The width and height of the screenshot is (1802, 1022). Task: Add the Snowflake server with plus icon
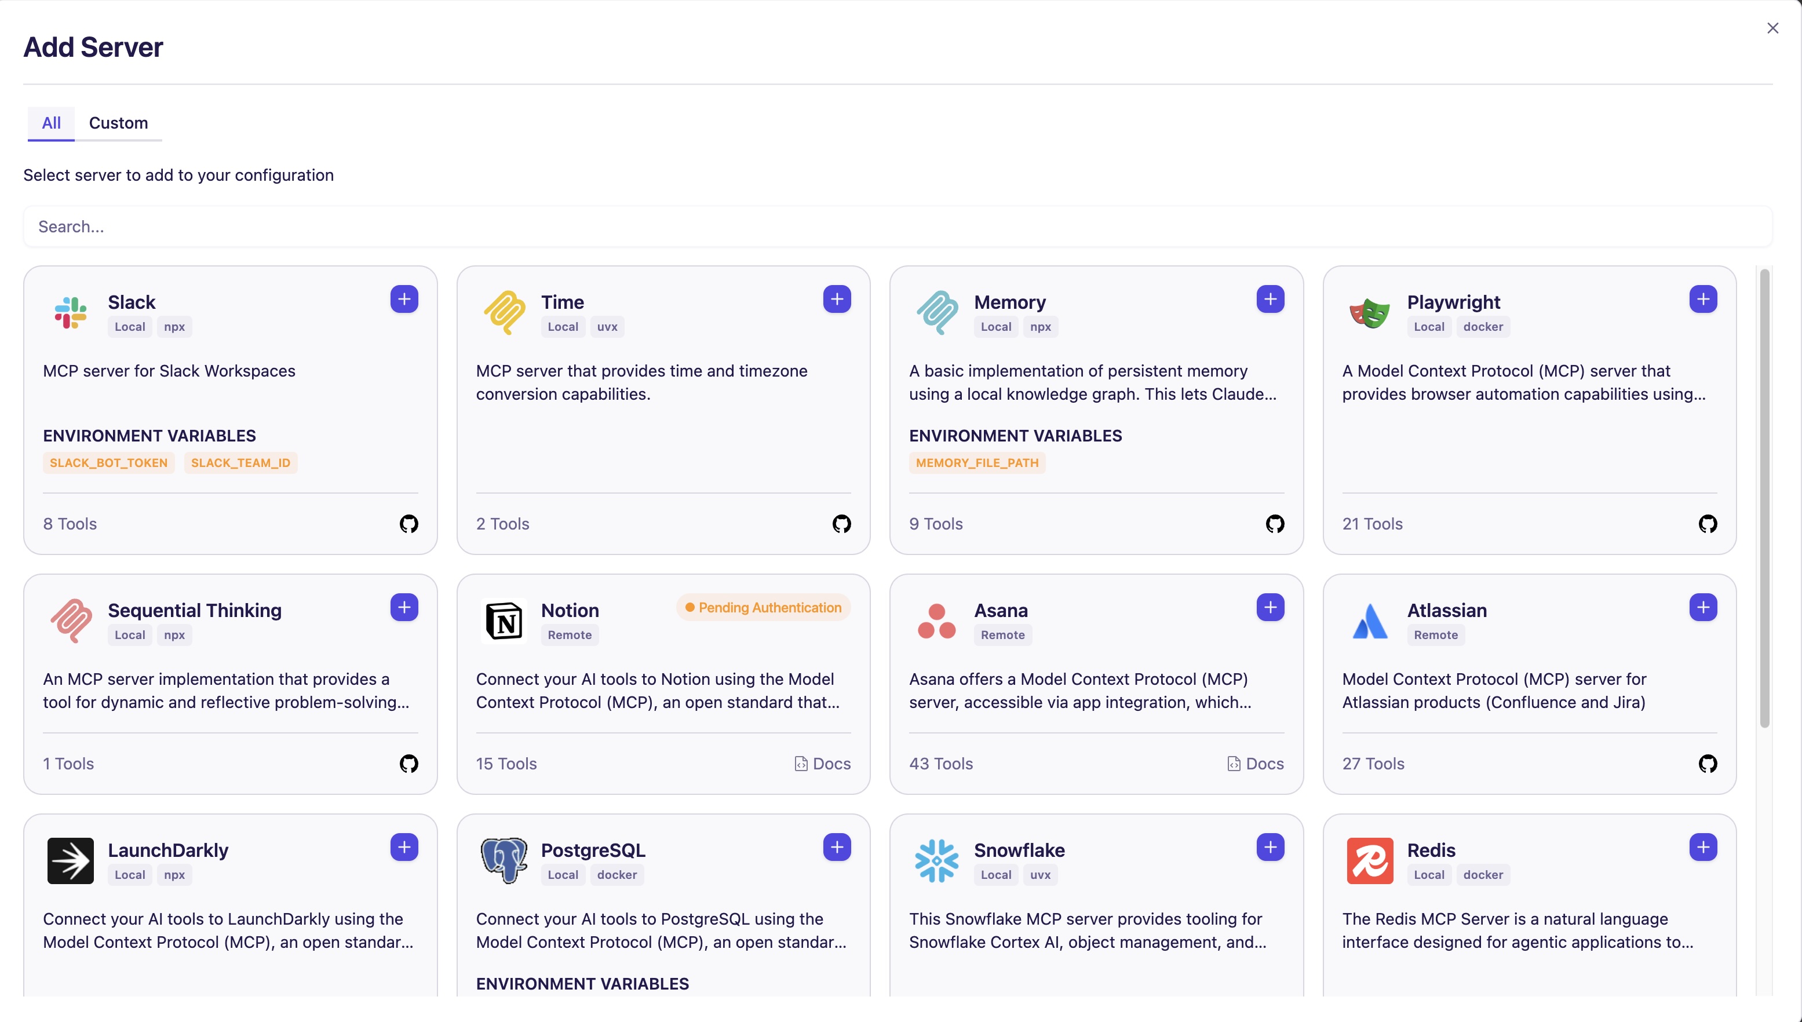coord(1270,847)
